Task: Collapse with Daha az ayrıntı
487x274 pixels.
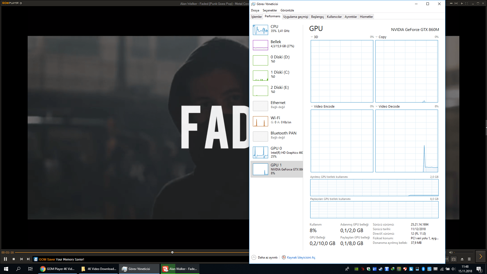Action: tap(265, 257)
